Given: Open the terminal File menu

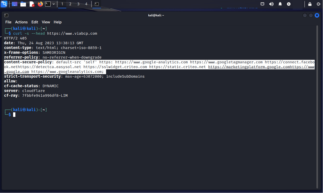Looking at the screenshot, I should (x=8, y=22).
